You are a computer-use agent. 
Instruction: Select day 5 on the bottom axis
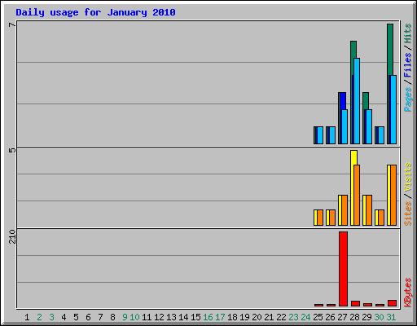[x=76, y=317]
